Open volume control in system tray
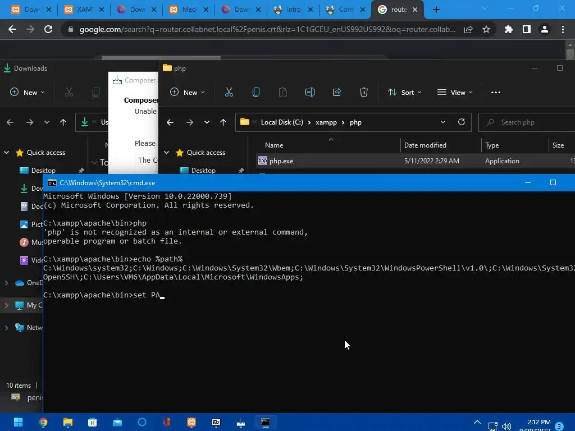The height and width of the screenshot is (431, 575). pyautogui.click(x=506, y=427)
